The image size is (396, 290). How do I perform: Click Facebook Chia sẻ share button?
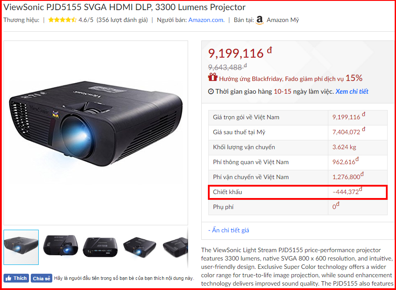click(41, 279)
